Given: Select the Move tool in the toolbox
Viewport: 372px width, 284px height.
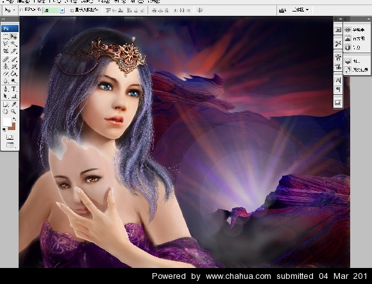Looking at the screenshot, I should coord(13,37).
